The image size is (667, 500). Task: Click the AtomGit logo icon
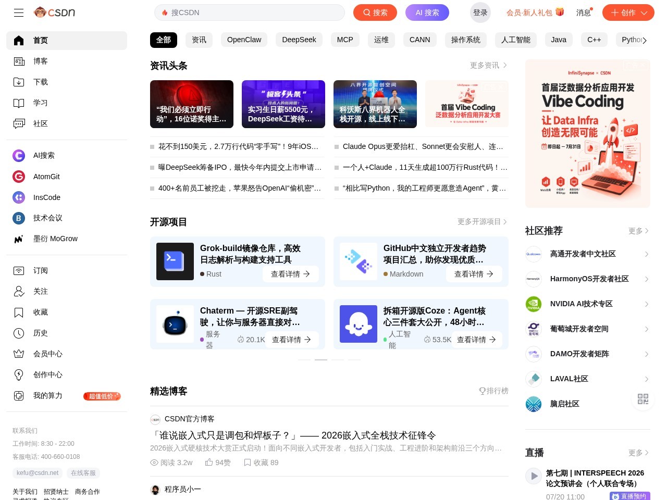[x=19, y=177]
